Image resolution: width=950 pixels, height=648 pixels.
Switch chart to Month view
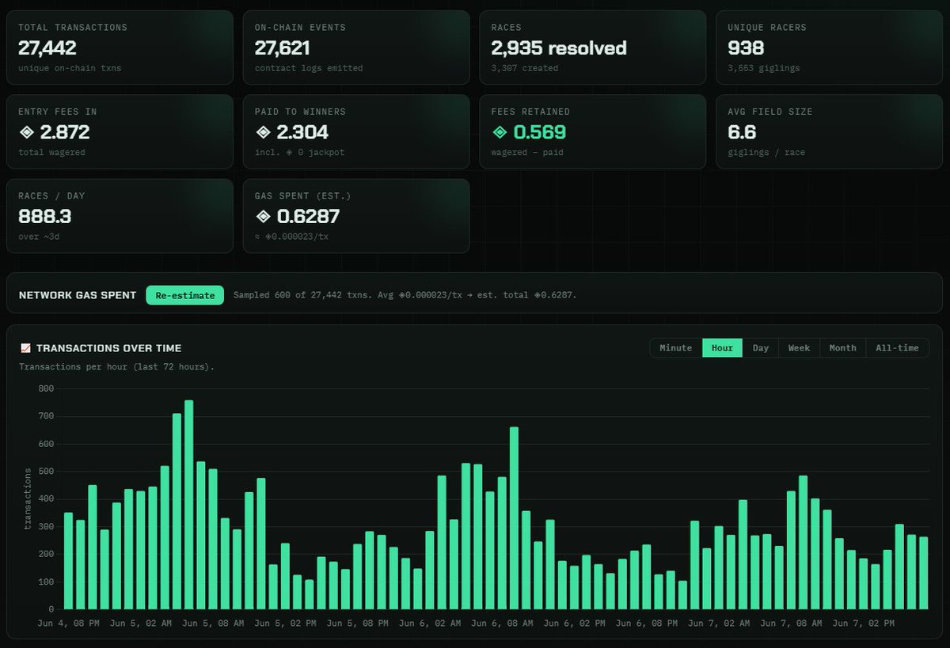coord(842,348)
